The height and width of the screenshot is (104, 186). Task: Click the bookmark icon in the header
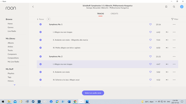[x=166, y=7]
